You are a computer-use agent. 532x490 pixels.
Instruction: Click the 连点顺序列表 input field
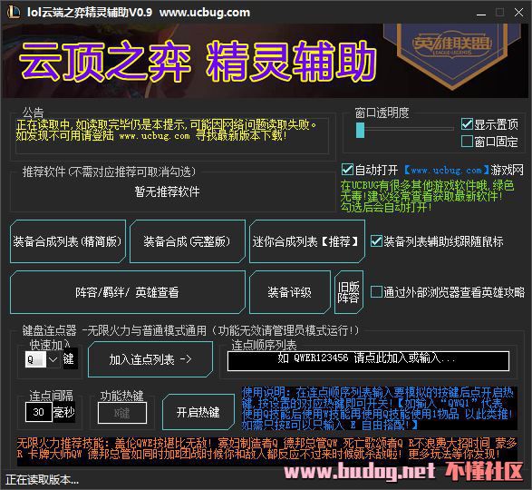[368, 361]
